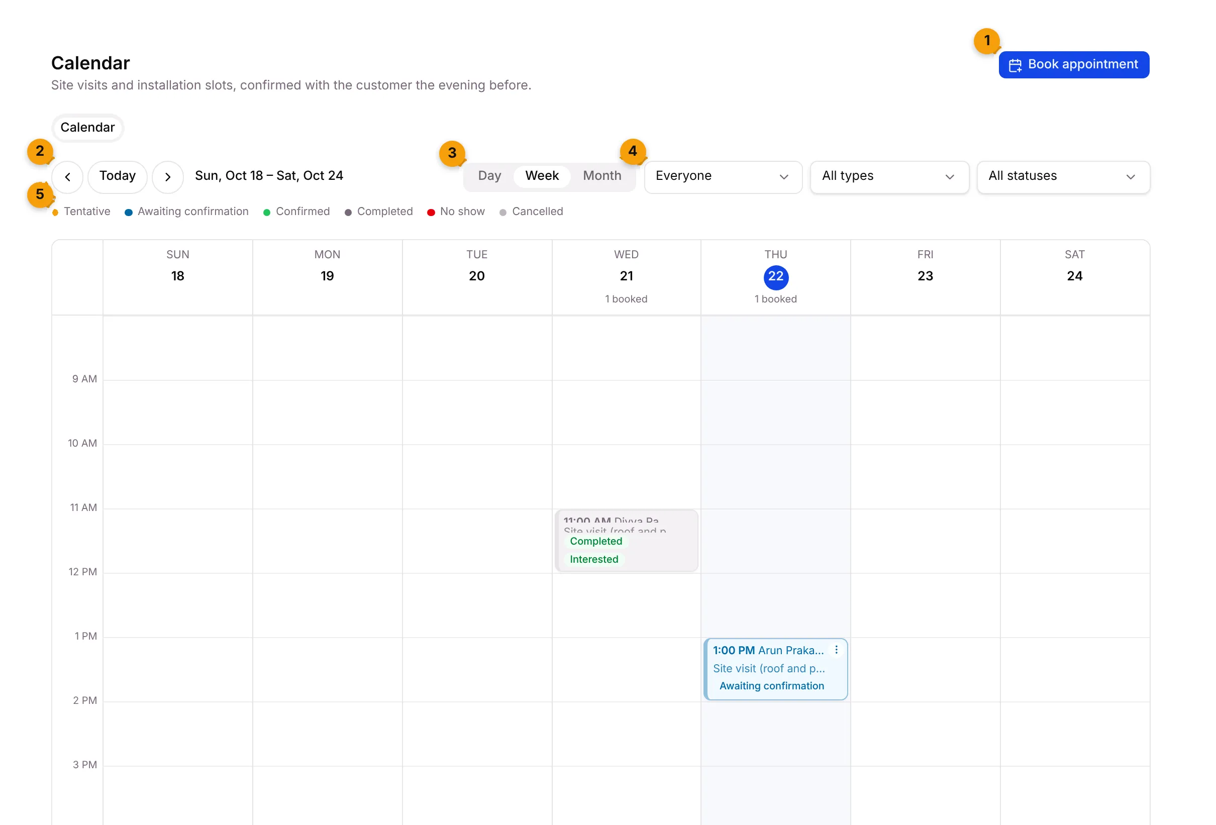Screen dimensions: 1216x825
Task: Select Monday 19 column header
Action: pos(327,277)
